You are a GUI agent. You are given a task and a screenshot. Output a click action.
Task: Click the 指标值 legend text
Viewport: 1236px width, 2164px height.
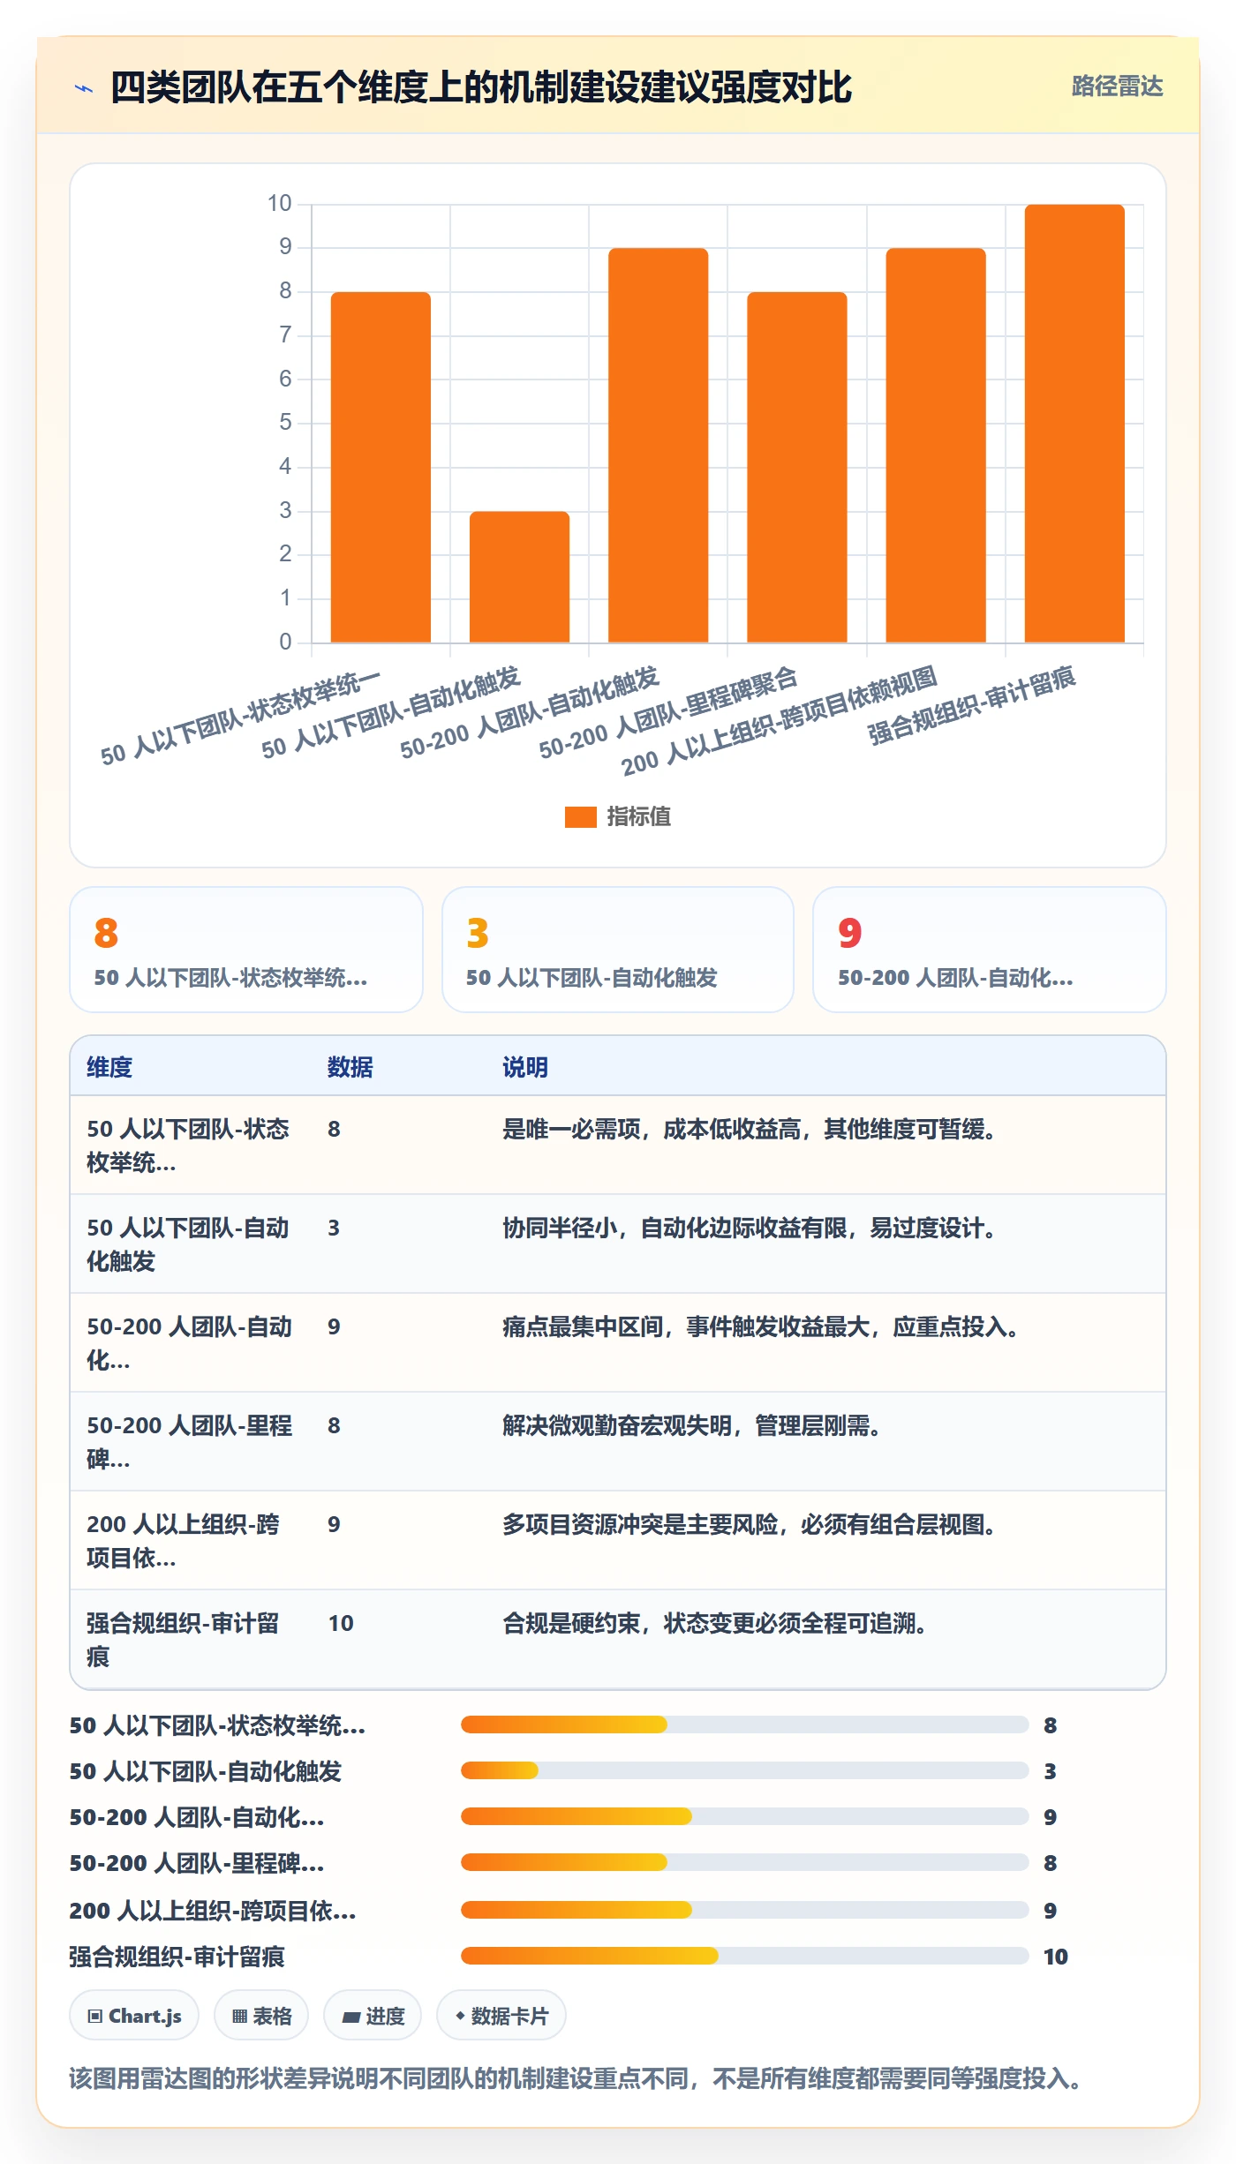point(639,816)
